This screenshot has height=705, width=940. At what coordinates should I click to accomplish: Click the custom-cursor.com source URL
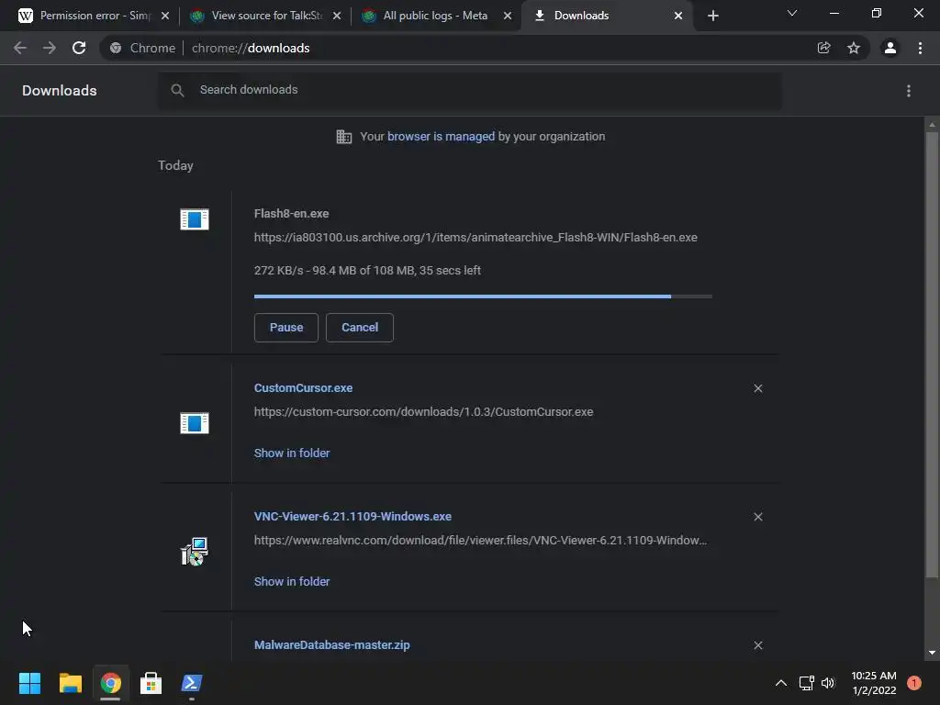[x=424, y=412]
